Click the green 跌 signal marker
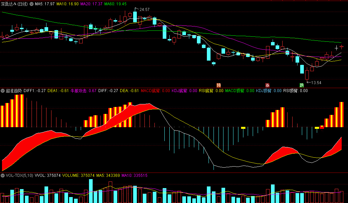Screen dimensions: 348x203 tap(302, 85)
